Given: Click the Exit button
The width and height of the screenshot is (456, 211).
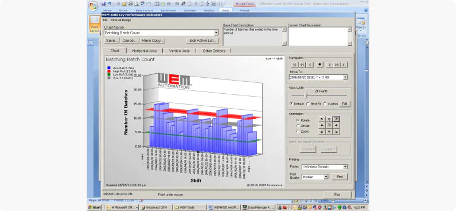Looking at the screenshot, I should [337, 195].
